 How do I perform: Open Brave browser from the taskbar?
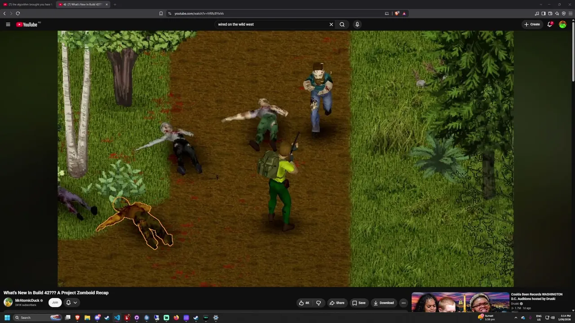tap(77, 318)
